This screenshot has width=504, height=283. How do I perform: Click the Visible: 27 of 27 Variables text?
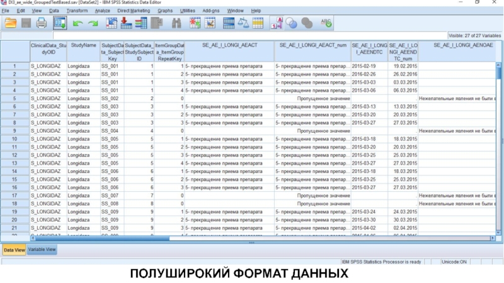tap(474, 36)
